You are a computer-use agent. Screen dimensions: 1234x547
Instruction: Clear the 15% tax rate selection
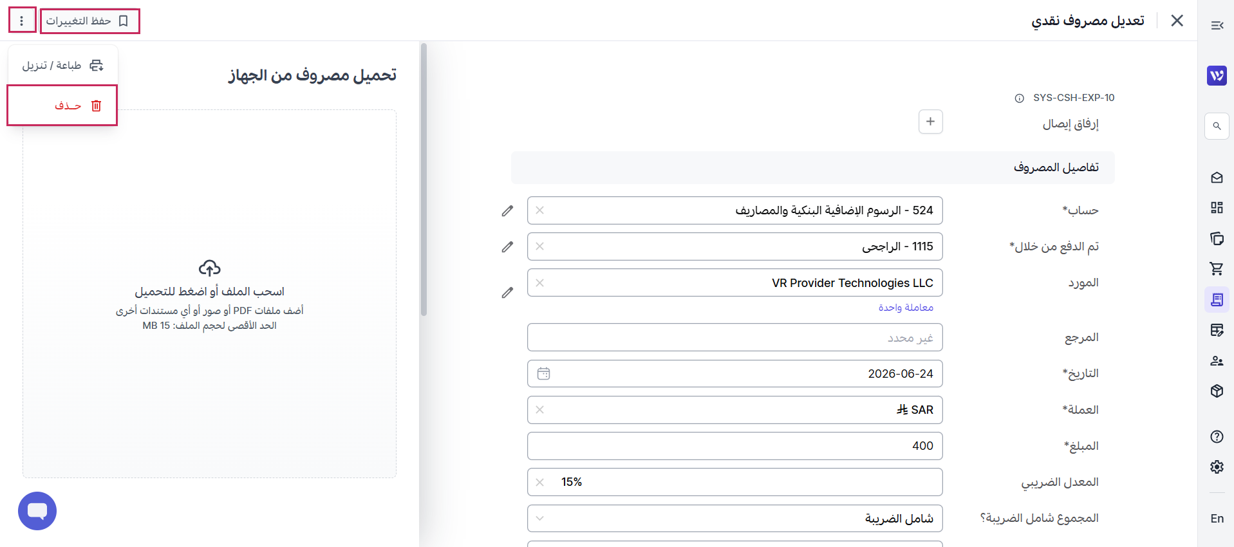point(539,482)
